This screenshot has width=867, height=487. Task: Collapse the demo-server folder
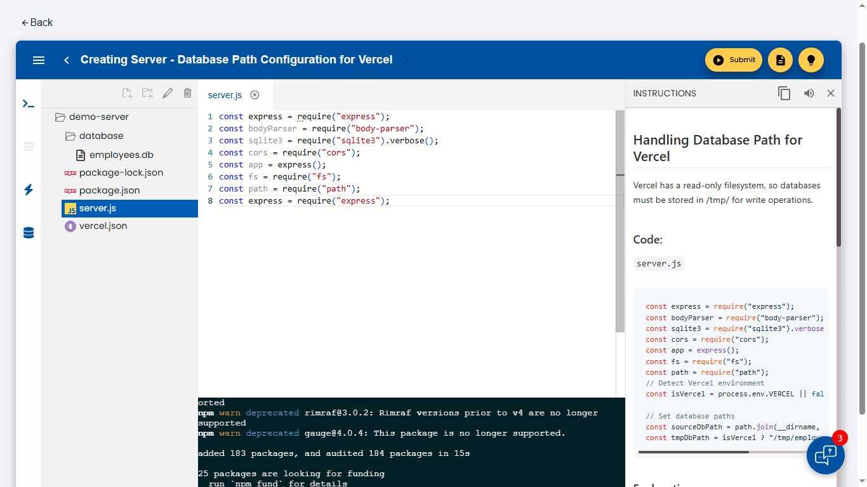91,117
